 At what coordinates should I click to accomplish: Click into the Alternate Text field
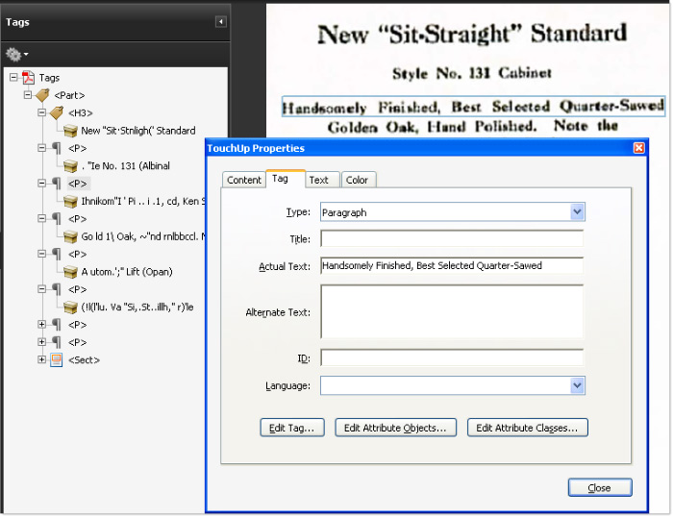[x=452, y=311]
